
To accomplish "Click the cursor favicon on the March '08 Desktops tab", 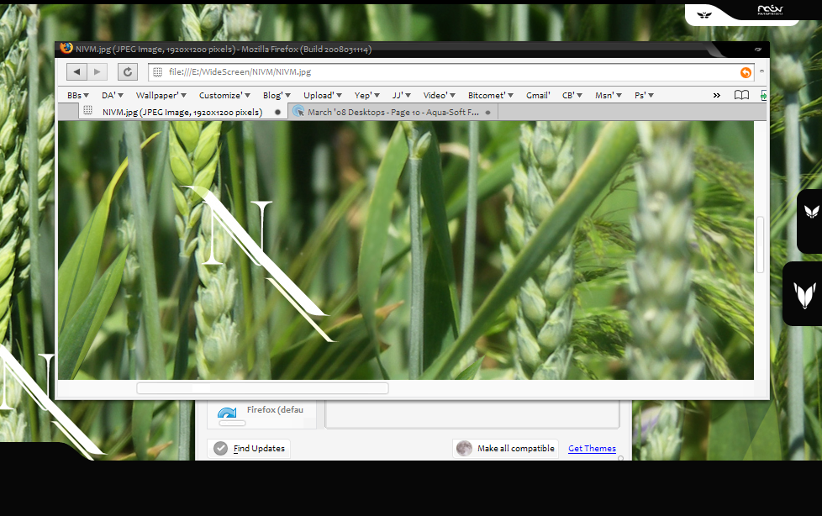I will [298, 111].
